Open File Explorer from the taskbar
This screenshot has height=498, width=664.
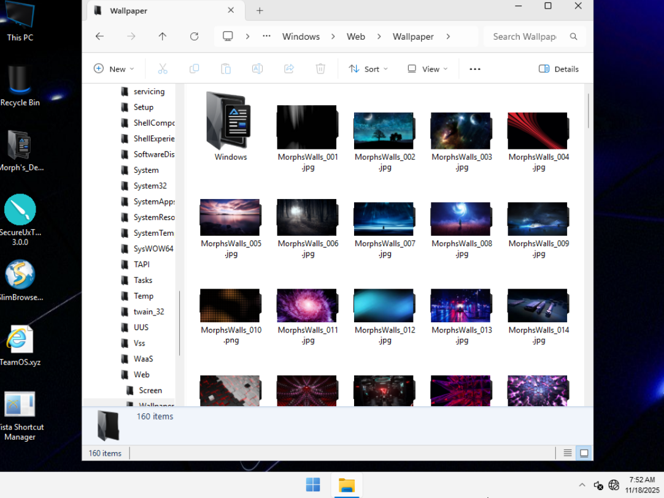click(x=347, y=485)
